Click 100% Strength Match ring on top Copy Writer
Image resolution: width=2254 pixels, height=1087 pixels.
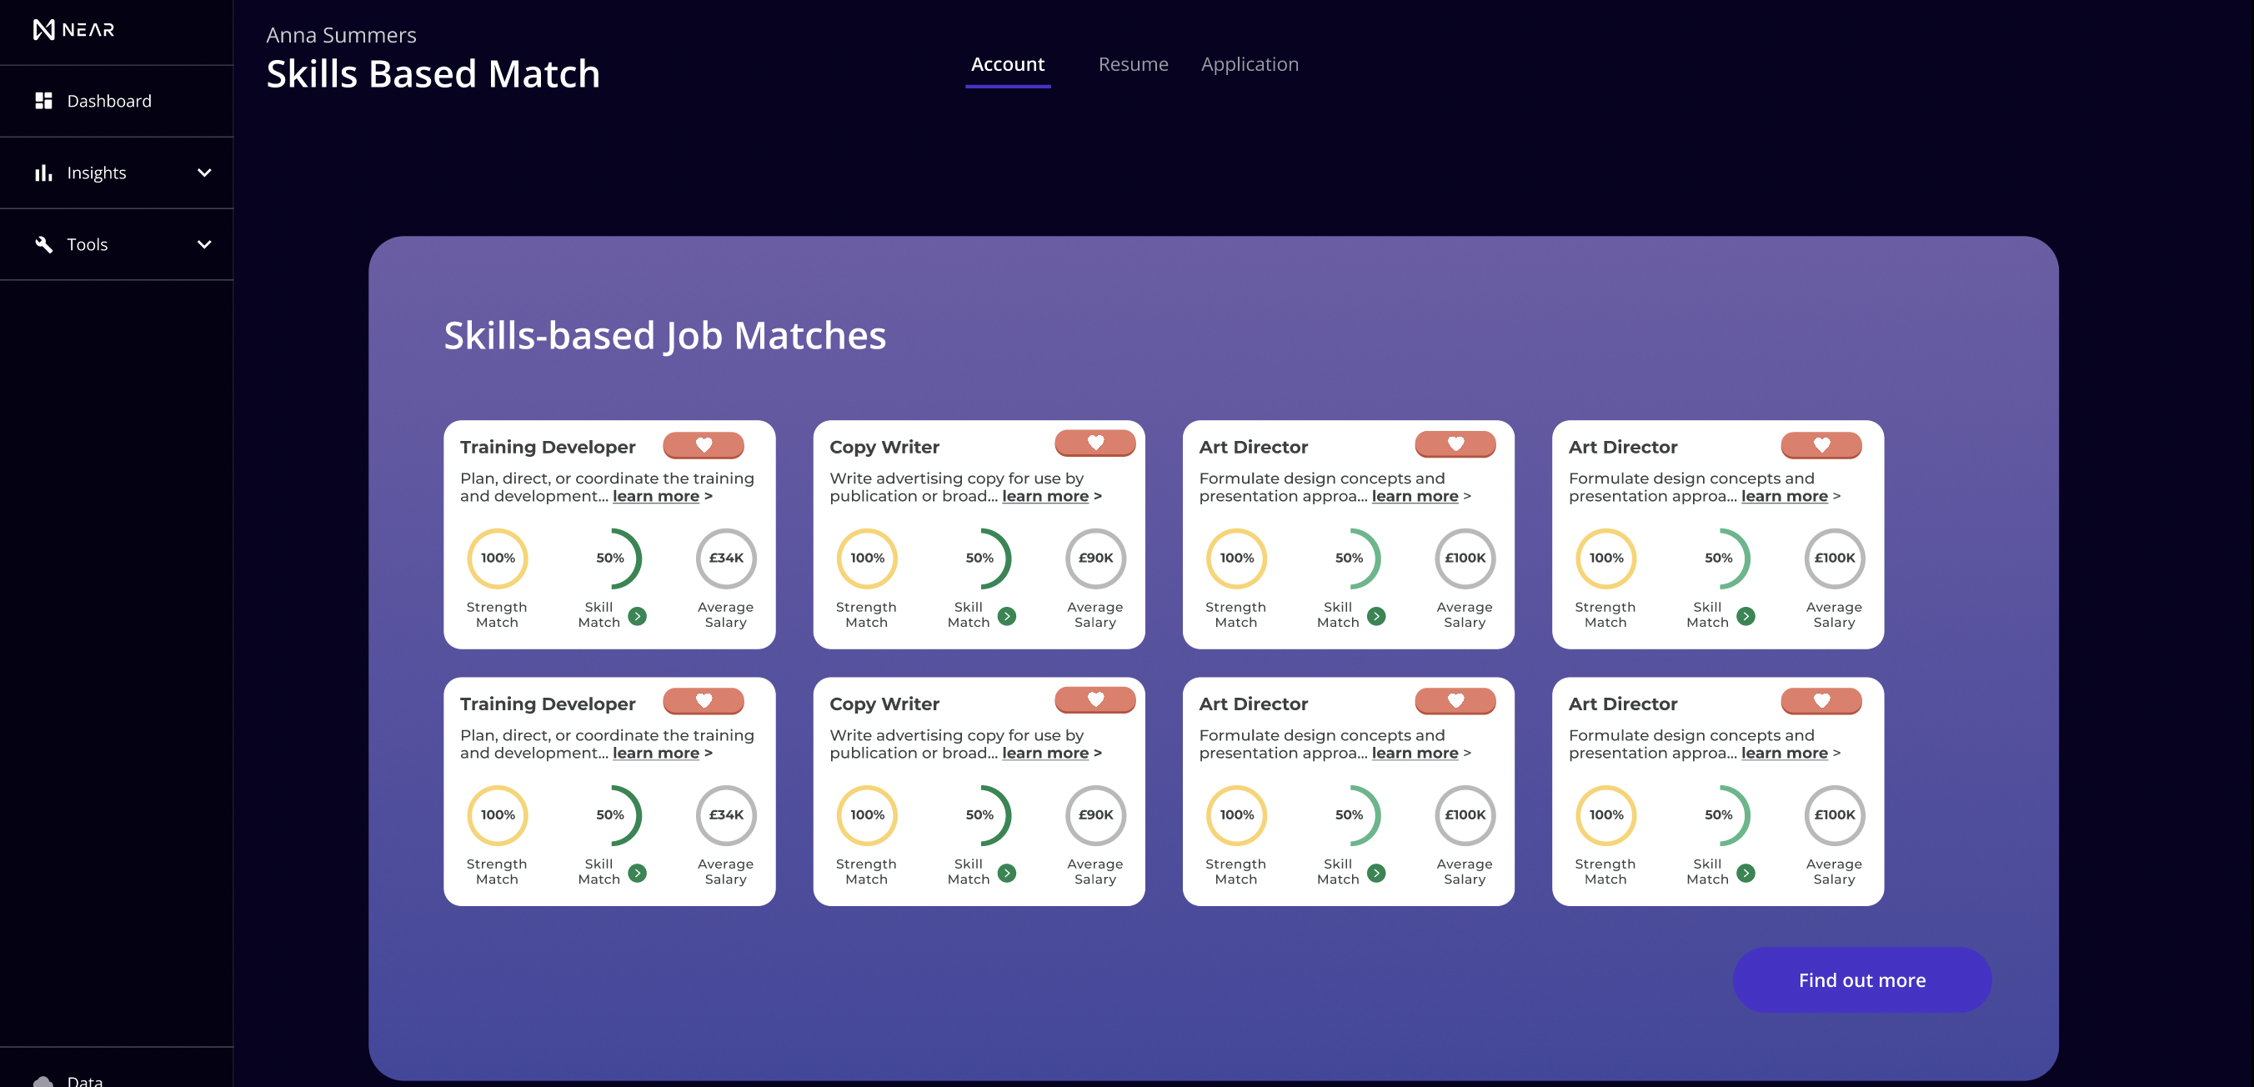pos(866,558)
